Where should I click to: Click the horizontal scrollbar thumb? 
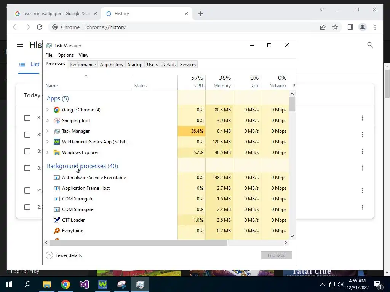point(138,243)
